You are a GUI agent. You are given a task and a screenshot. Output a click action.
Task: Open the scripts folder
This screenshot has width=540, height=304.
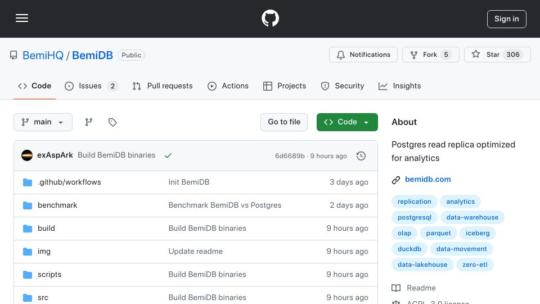pyautogui.click(x=49, y=274)
